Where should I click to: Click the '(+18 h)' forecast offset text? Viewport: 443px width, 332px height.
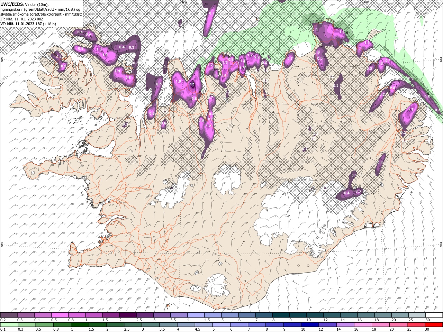pyautogui.click(x=49, y=24)
